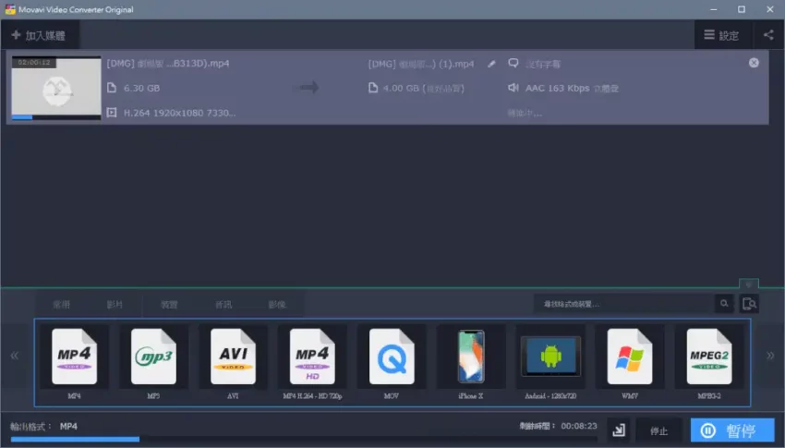Click the 輸出格式 MP4 label
785x448 pixels.
pos(44,427)
